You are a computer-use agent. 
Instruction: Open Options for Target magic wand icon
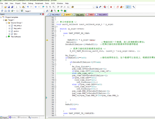(47, 11)
